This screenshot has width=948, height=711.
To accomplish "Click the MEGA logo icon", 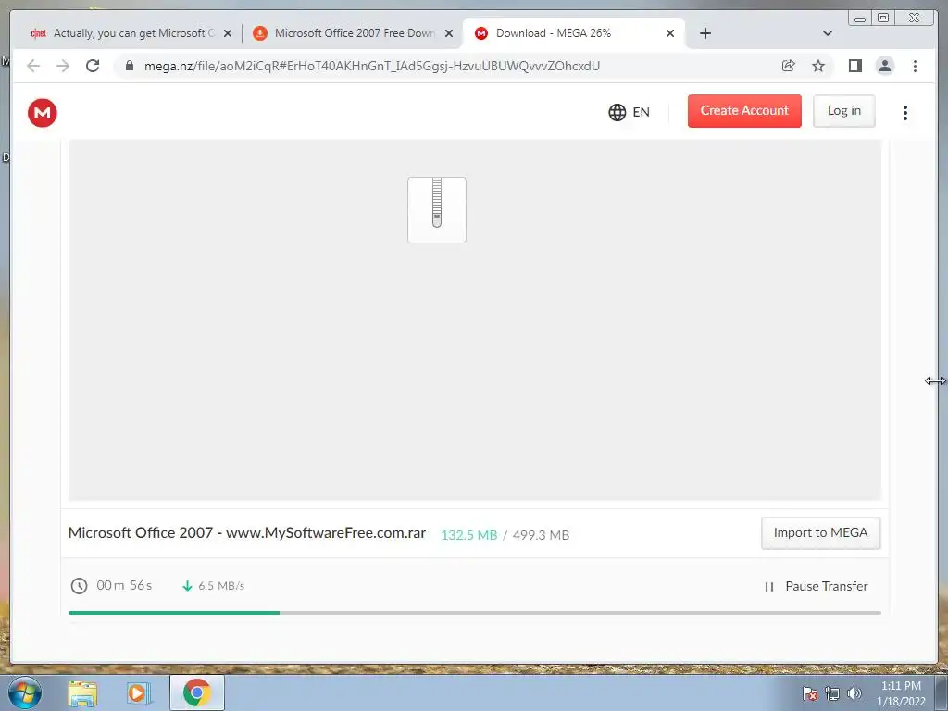I will click(43, 112).
